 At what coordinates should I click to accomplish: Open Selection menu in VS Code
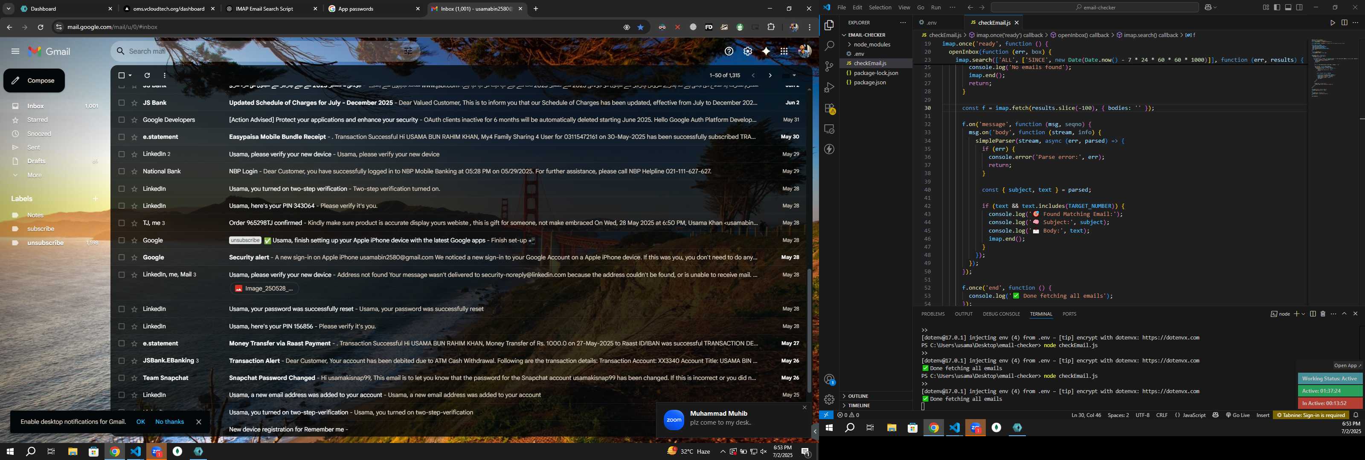point(880,7)
